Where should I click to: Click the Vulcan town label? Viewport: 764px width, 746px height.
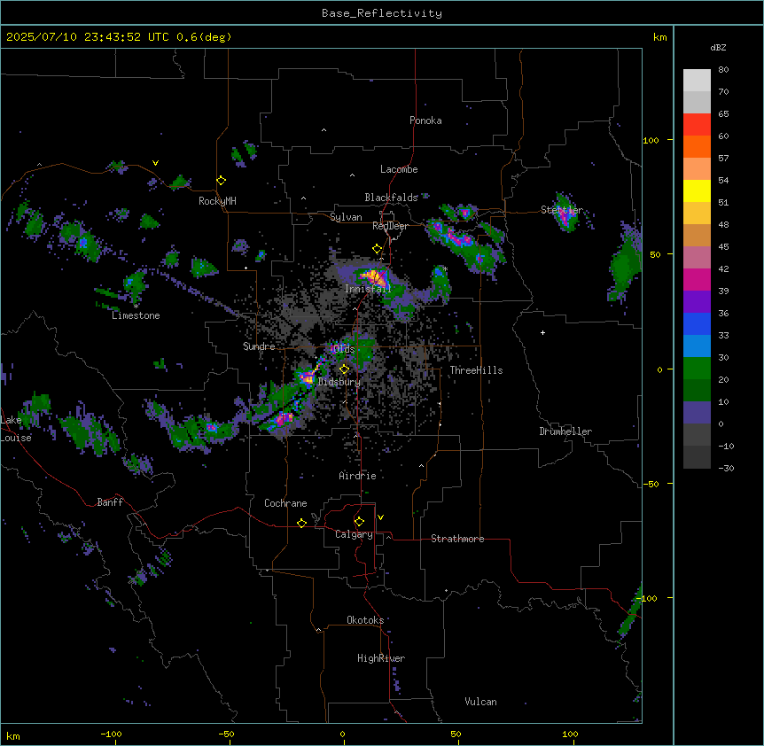[480, 702]
